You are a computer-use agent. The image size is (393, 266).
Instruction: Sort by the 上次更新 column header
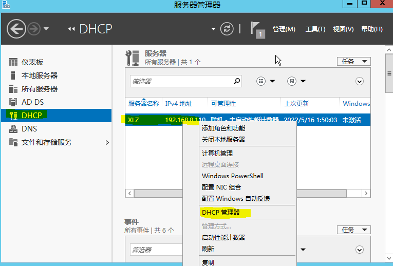(x=296, y=103)
